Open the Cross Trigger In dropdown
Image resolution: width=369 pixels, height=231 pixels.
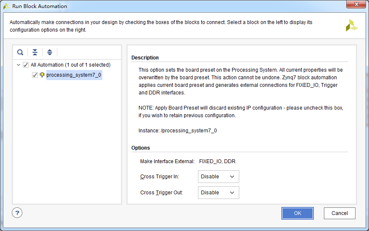point(218,177)
